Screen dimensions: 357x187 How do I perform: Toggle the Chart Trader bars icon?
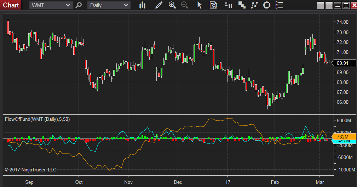(228, 5)
